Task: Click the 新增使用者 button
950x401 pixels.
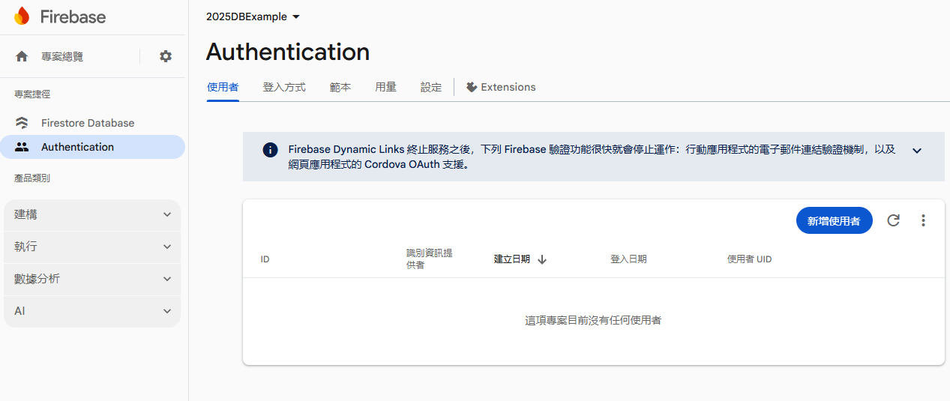Action: pos(835,220)
